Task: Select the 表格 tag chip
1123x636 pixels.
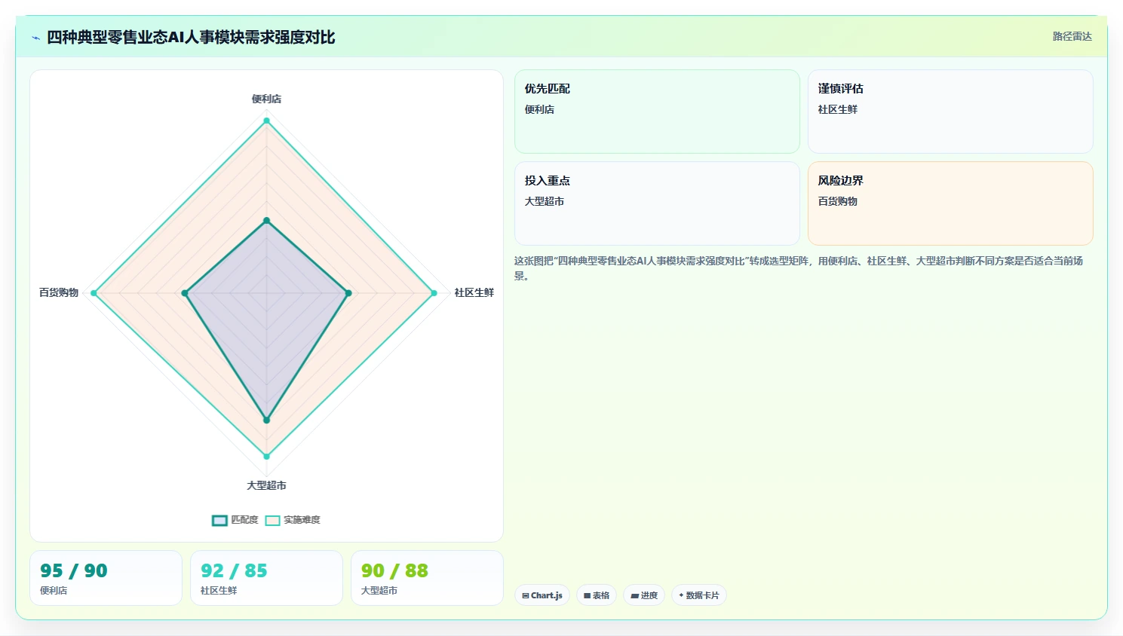Action: click(597, 595)
